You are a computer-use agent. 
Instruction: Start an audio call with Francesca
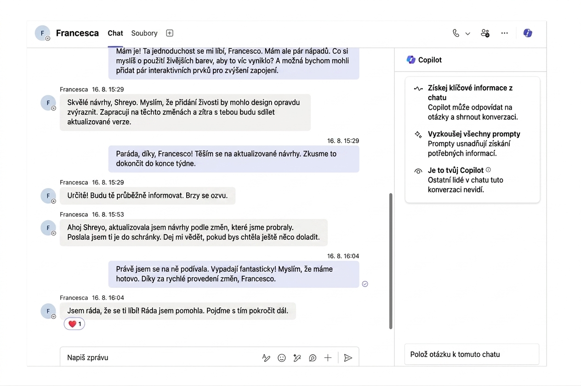(x=456, y=33)
